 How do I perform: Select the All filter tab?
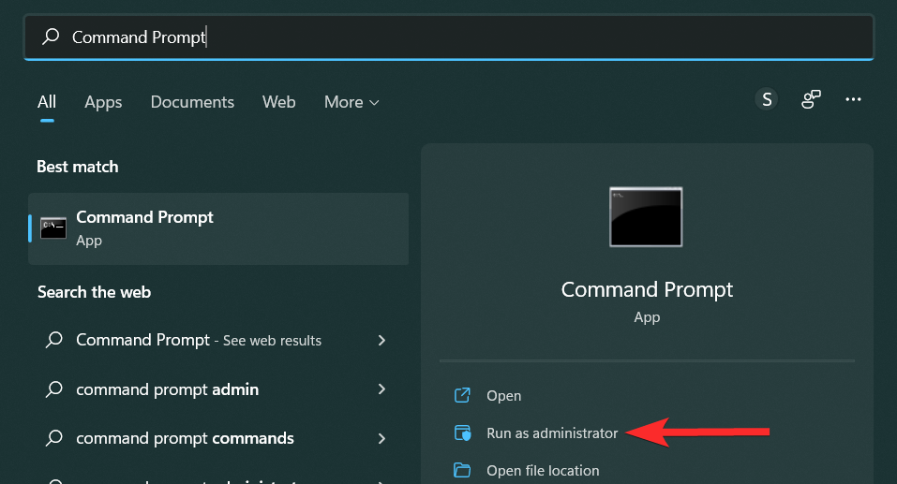click(47, 102)
